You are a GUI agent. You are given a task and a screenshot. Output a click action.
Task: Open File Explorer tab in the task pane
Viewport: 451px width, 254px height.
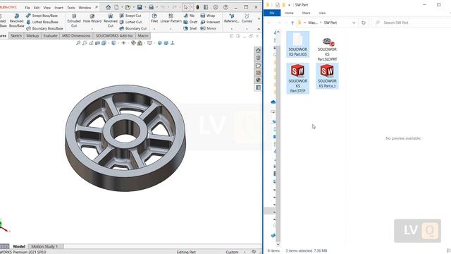[258, 66]
